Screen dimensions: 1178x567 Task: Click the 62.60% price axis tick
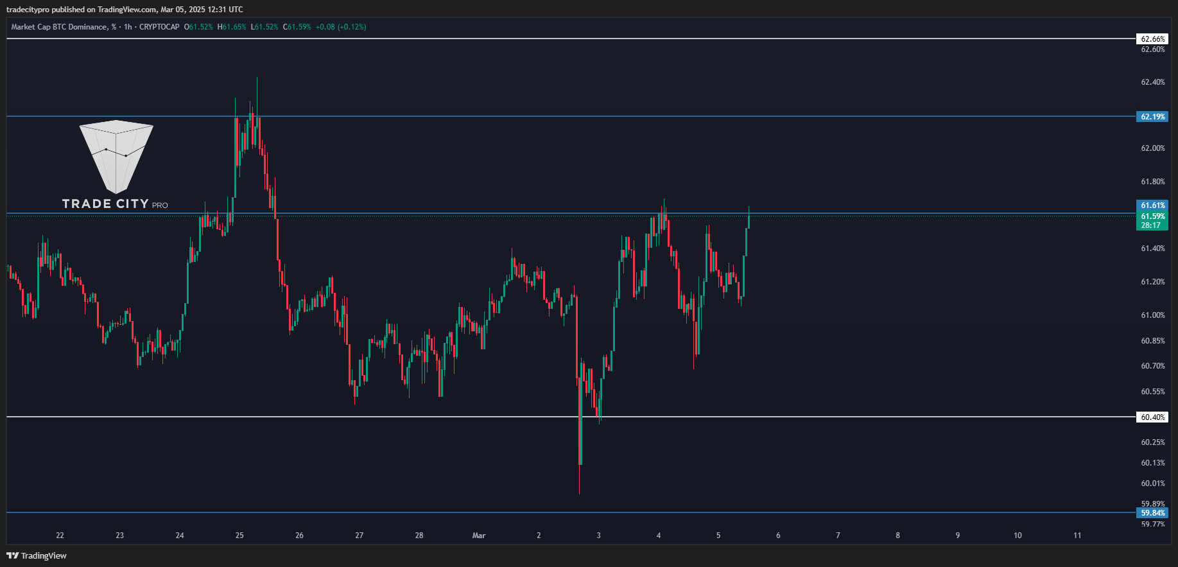1153,49
